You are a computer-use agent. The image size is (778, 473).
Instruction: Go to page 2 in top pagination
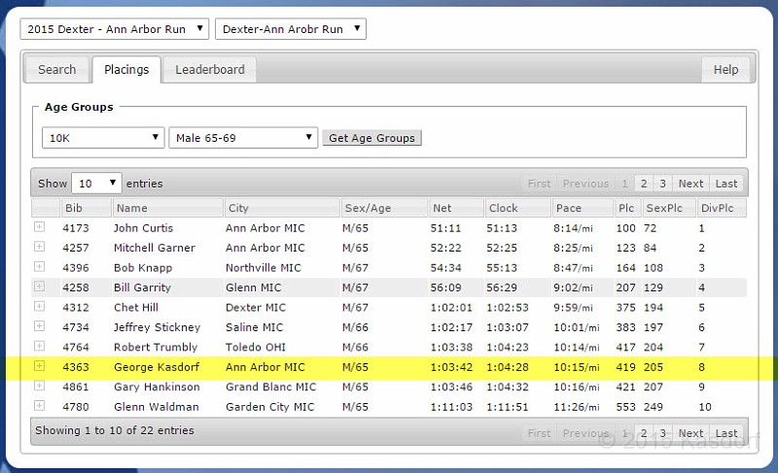tap(643, 184)
